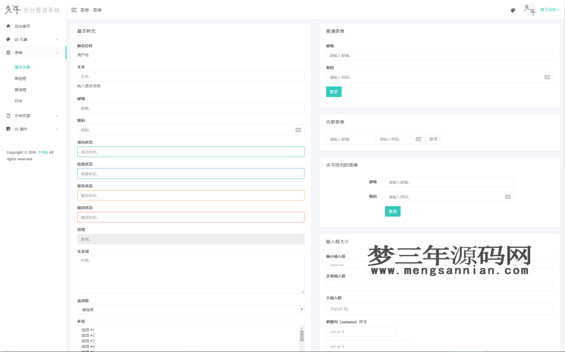The width and height of the screenshot is (565, 352).
Task: Click the JS 插件 plugin icon
Action: pos(8,130)
